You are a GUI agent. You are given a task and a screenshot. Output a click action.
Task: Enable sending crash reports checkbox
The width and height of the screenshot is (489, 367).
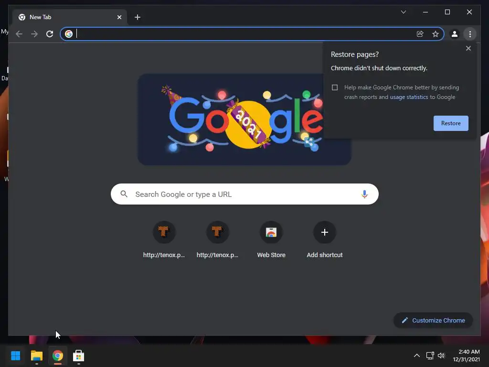(x=335, y=87)
